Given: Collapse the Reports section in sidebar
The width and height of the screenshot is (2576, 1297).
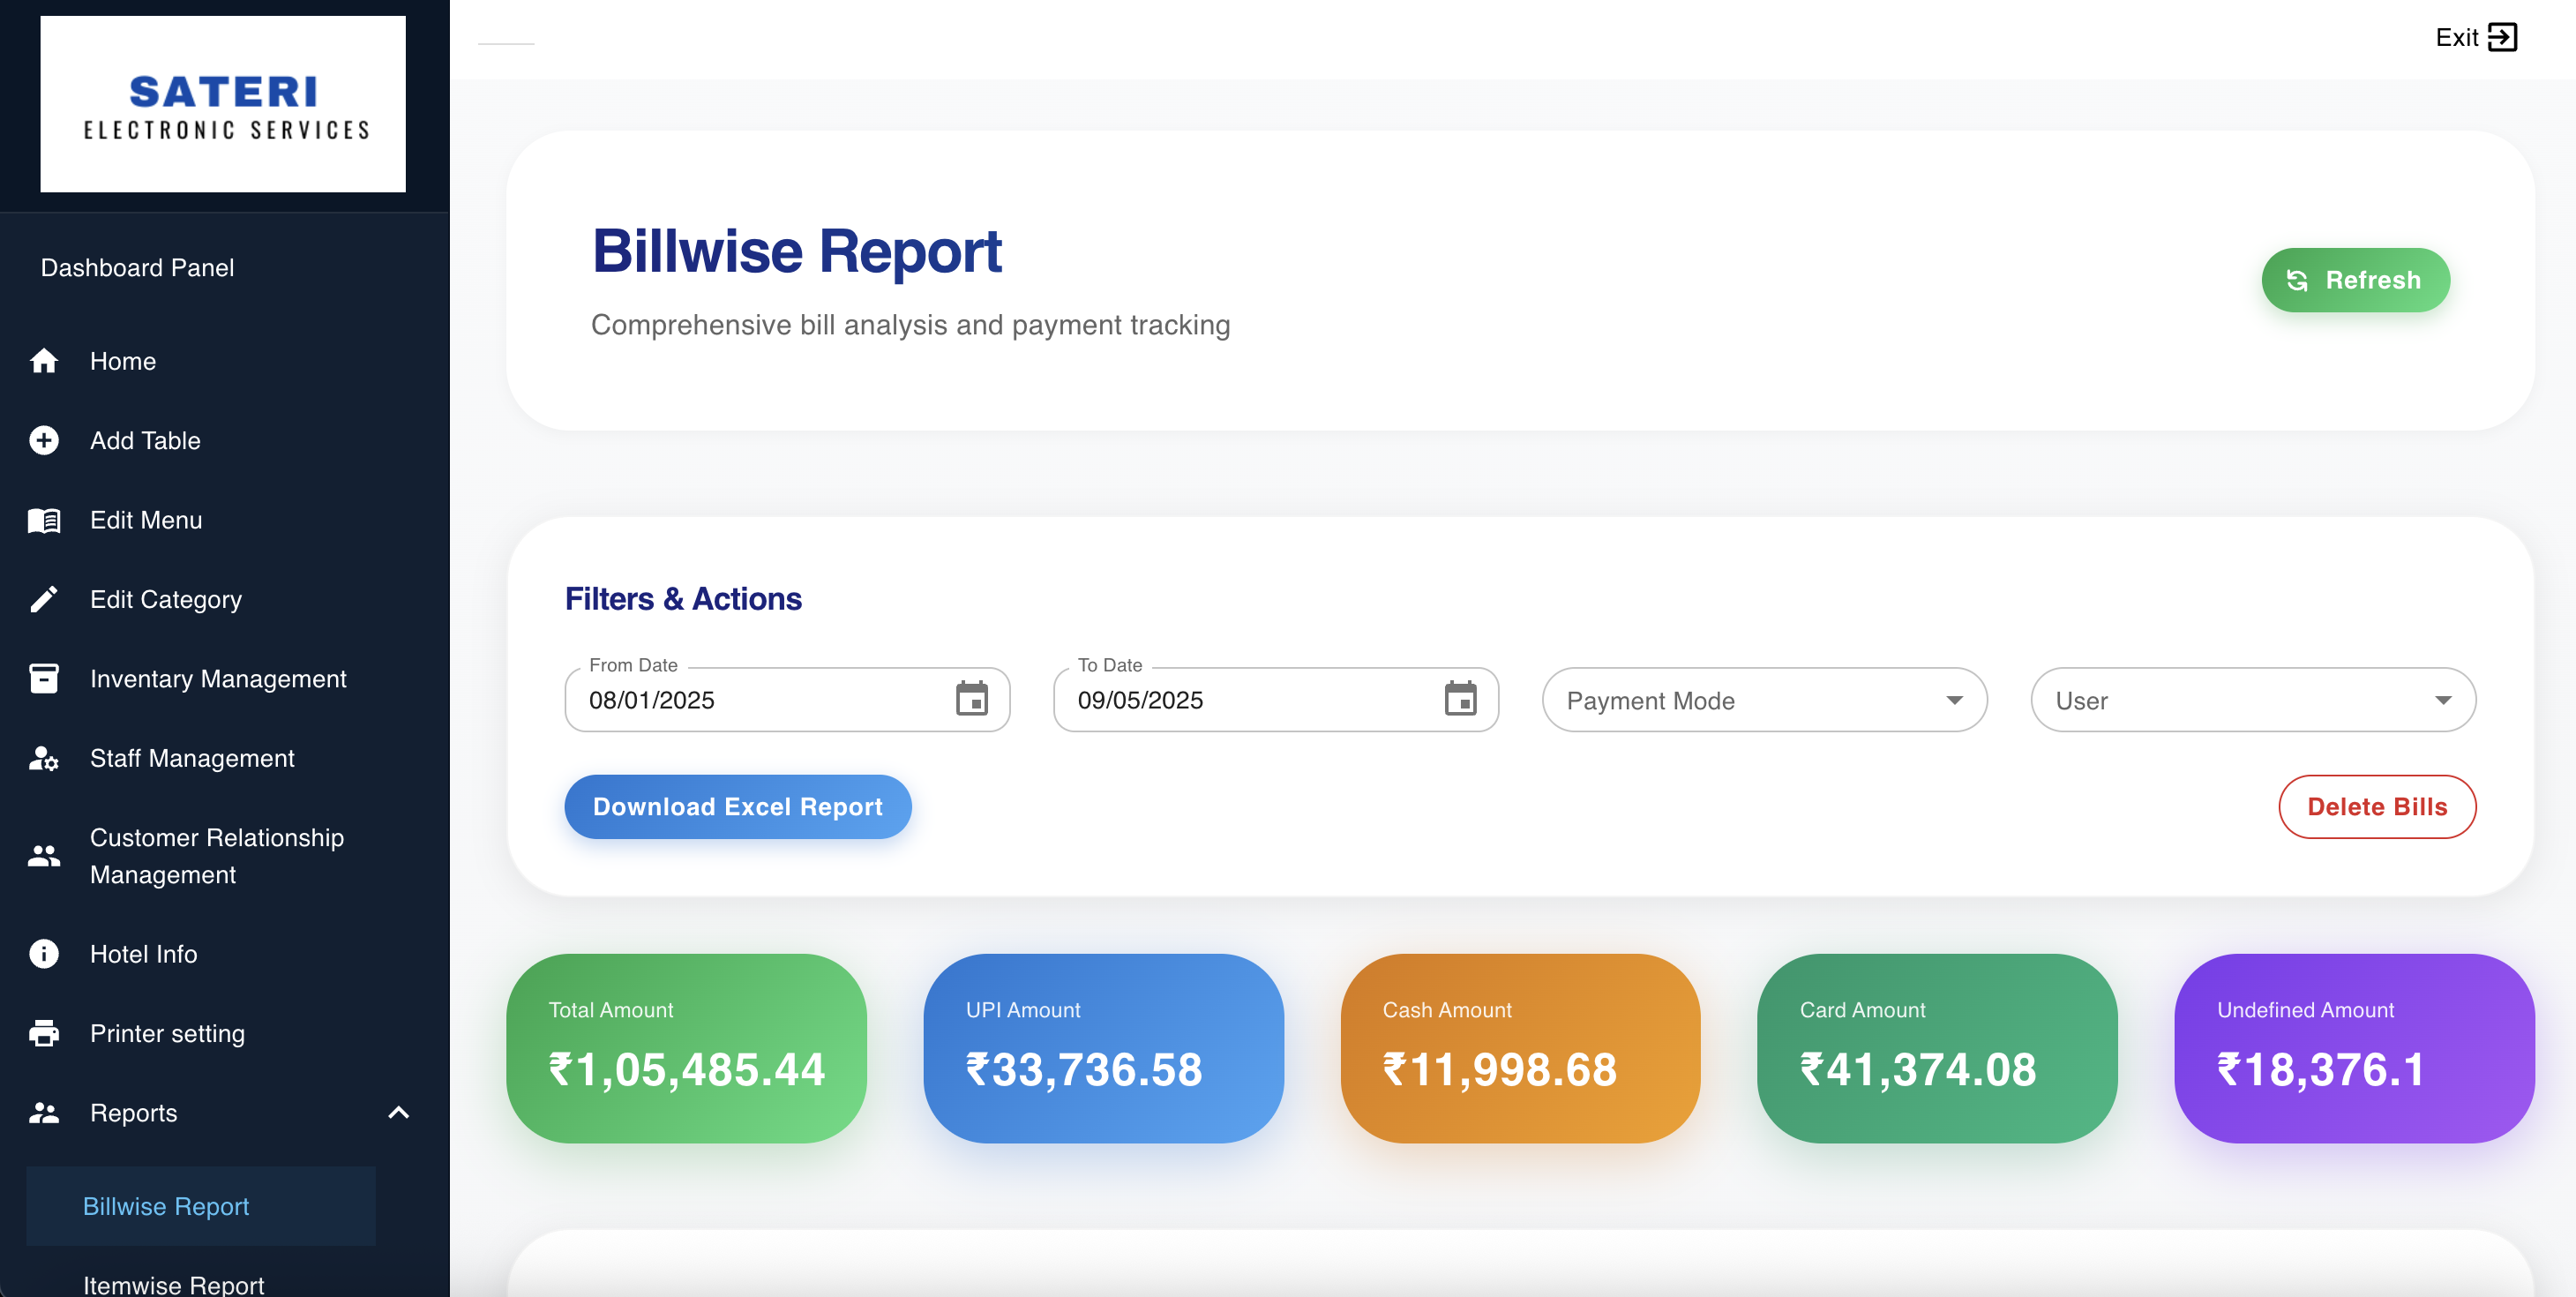Looking at the screenshot, I should point(399,1113).
